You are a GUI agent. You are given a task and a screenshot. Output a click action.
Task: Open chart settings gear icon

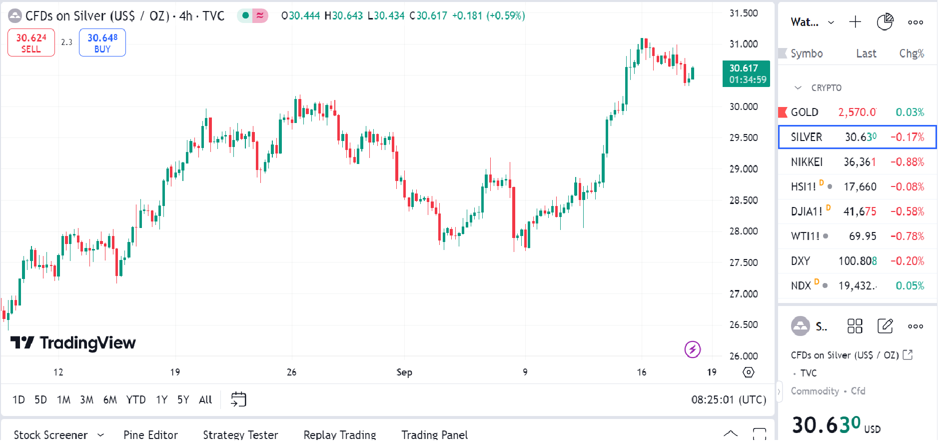pyautogui.click(x=748, y=372)
